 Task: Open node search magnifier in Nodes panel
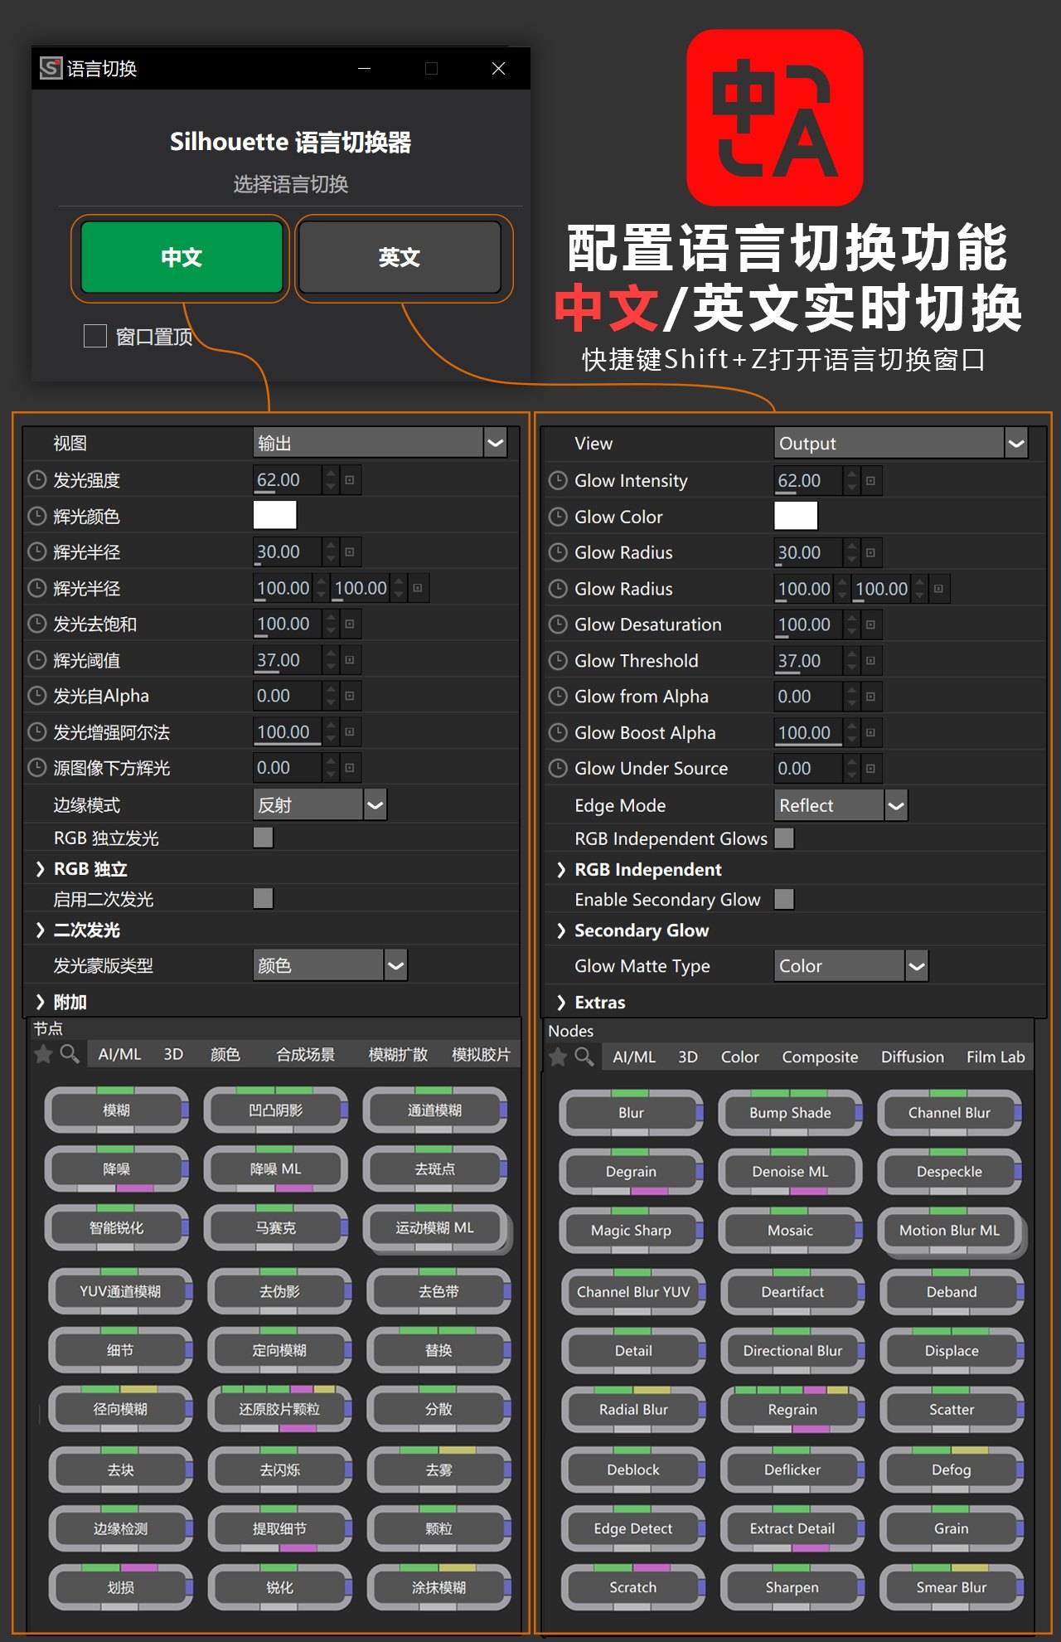[584, 1057]
